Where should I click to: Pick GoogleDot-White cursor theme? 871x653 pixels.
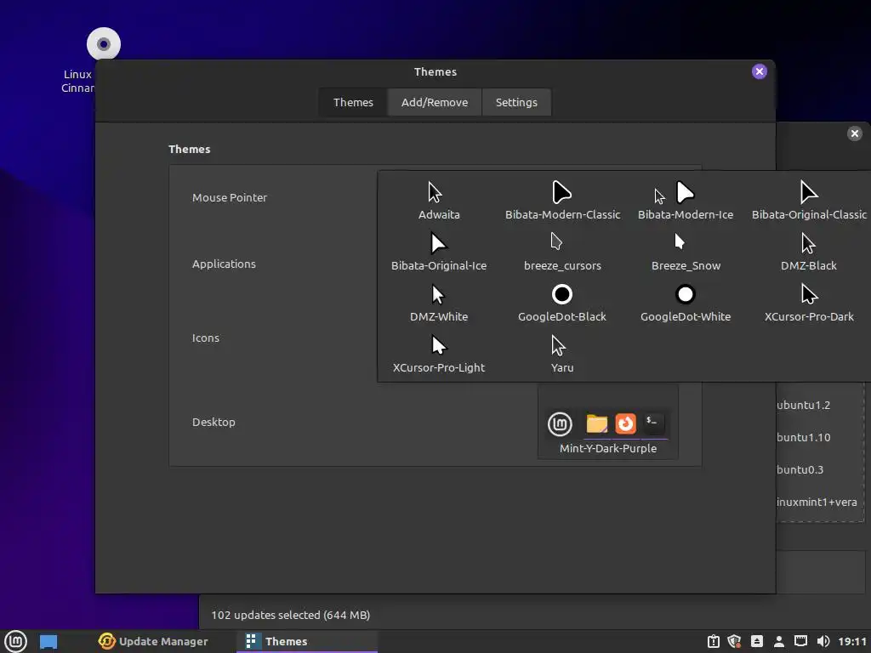click(686, 303)
